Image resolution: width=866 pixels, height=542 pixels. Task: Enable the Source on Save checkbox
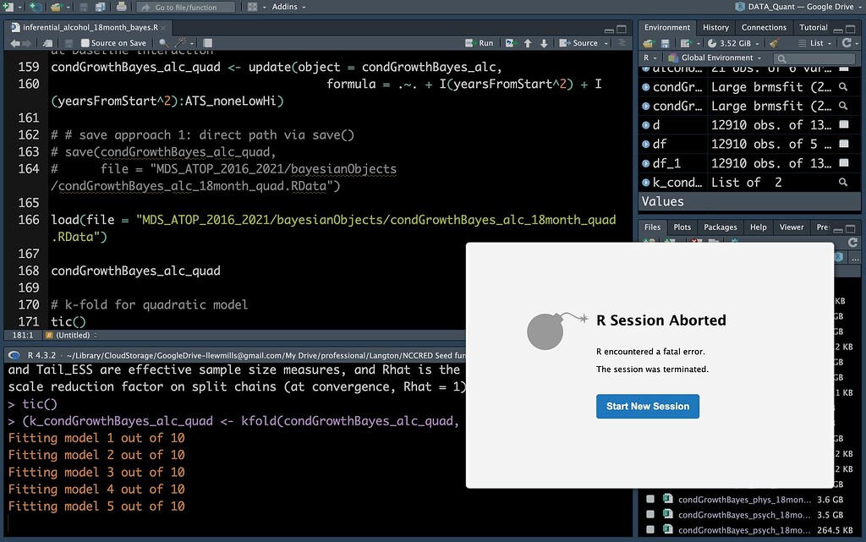click(x=85, y=42)
